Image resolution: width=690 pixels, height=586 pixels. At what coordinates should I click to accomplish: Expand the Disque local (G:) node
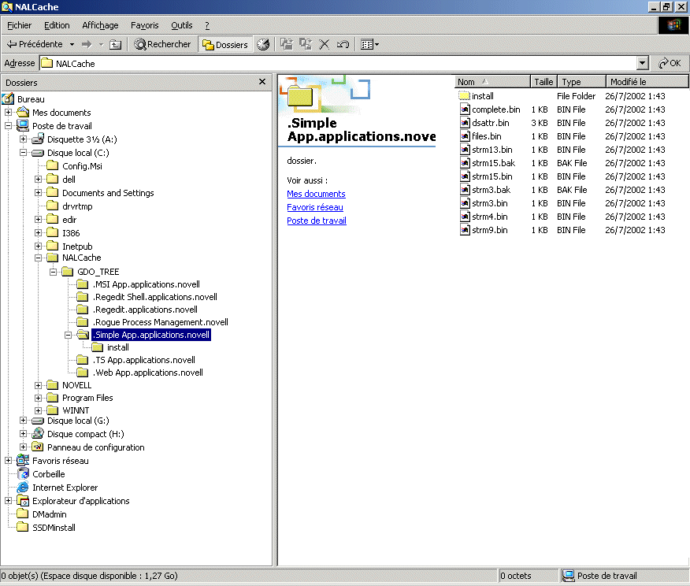(x=23, y=420)
